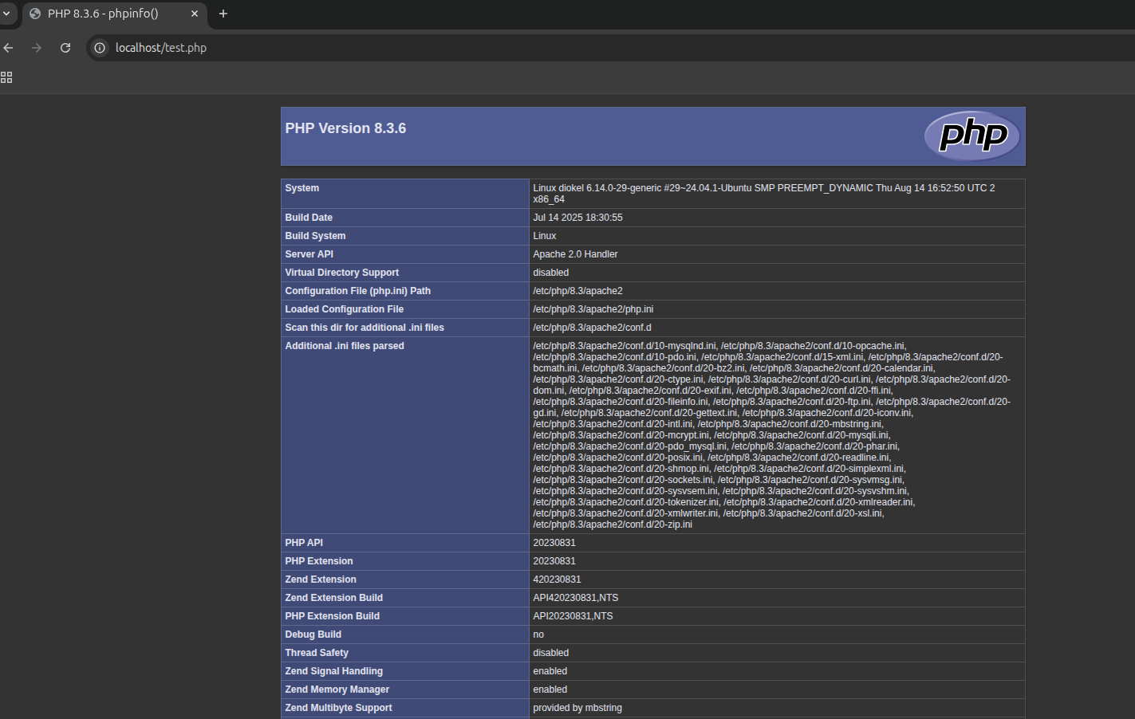This screenshot has width=1135, height=719.
Task: Click the browser back navigation arrow
Action: (8, 48)
